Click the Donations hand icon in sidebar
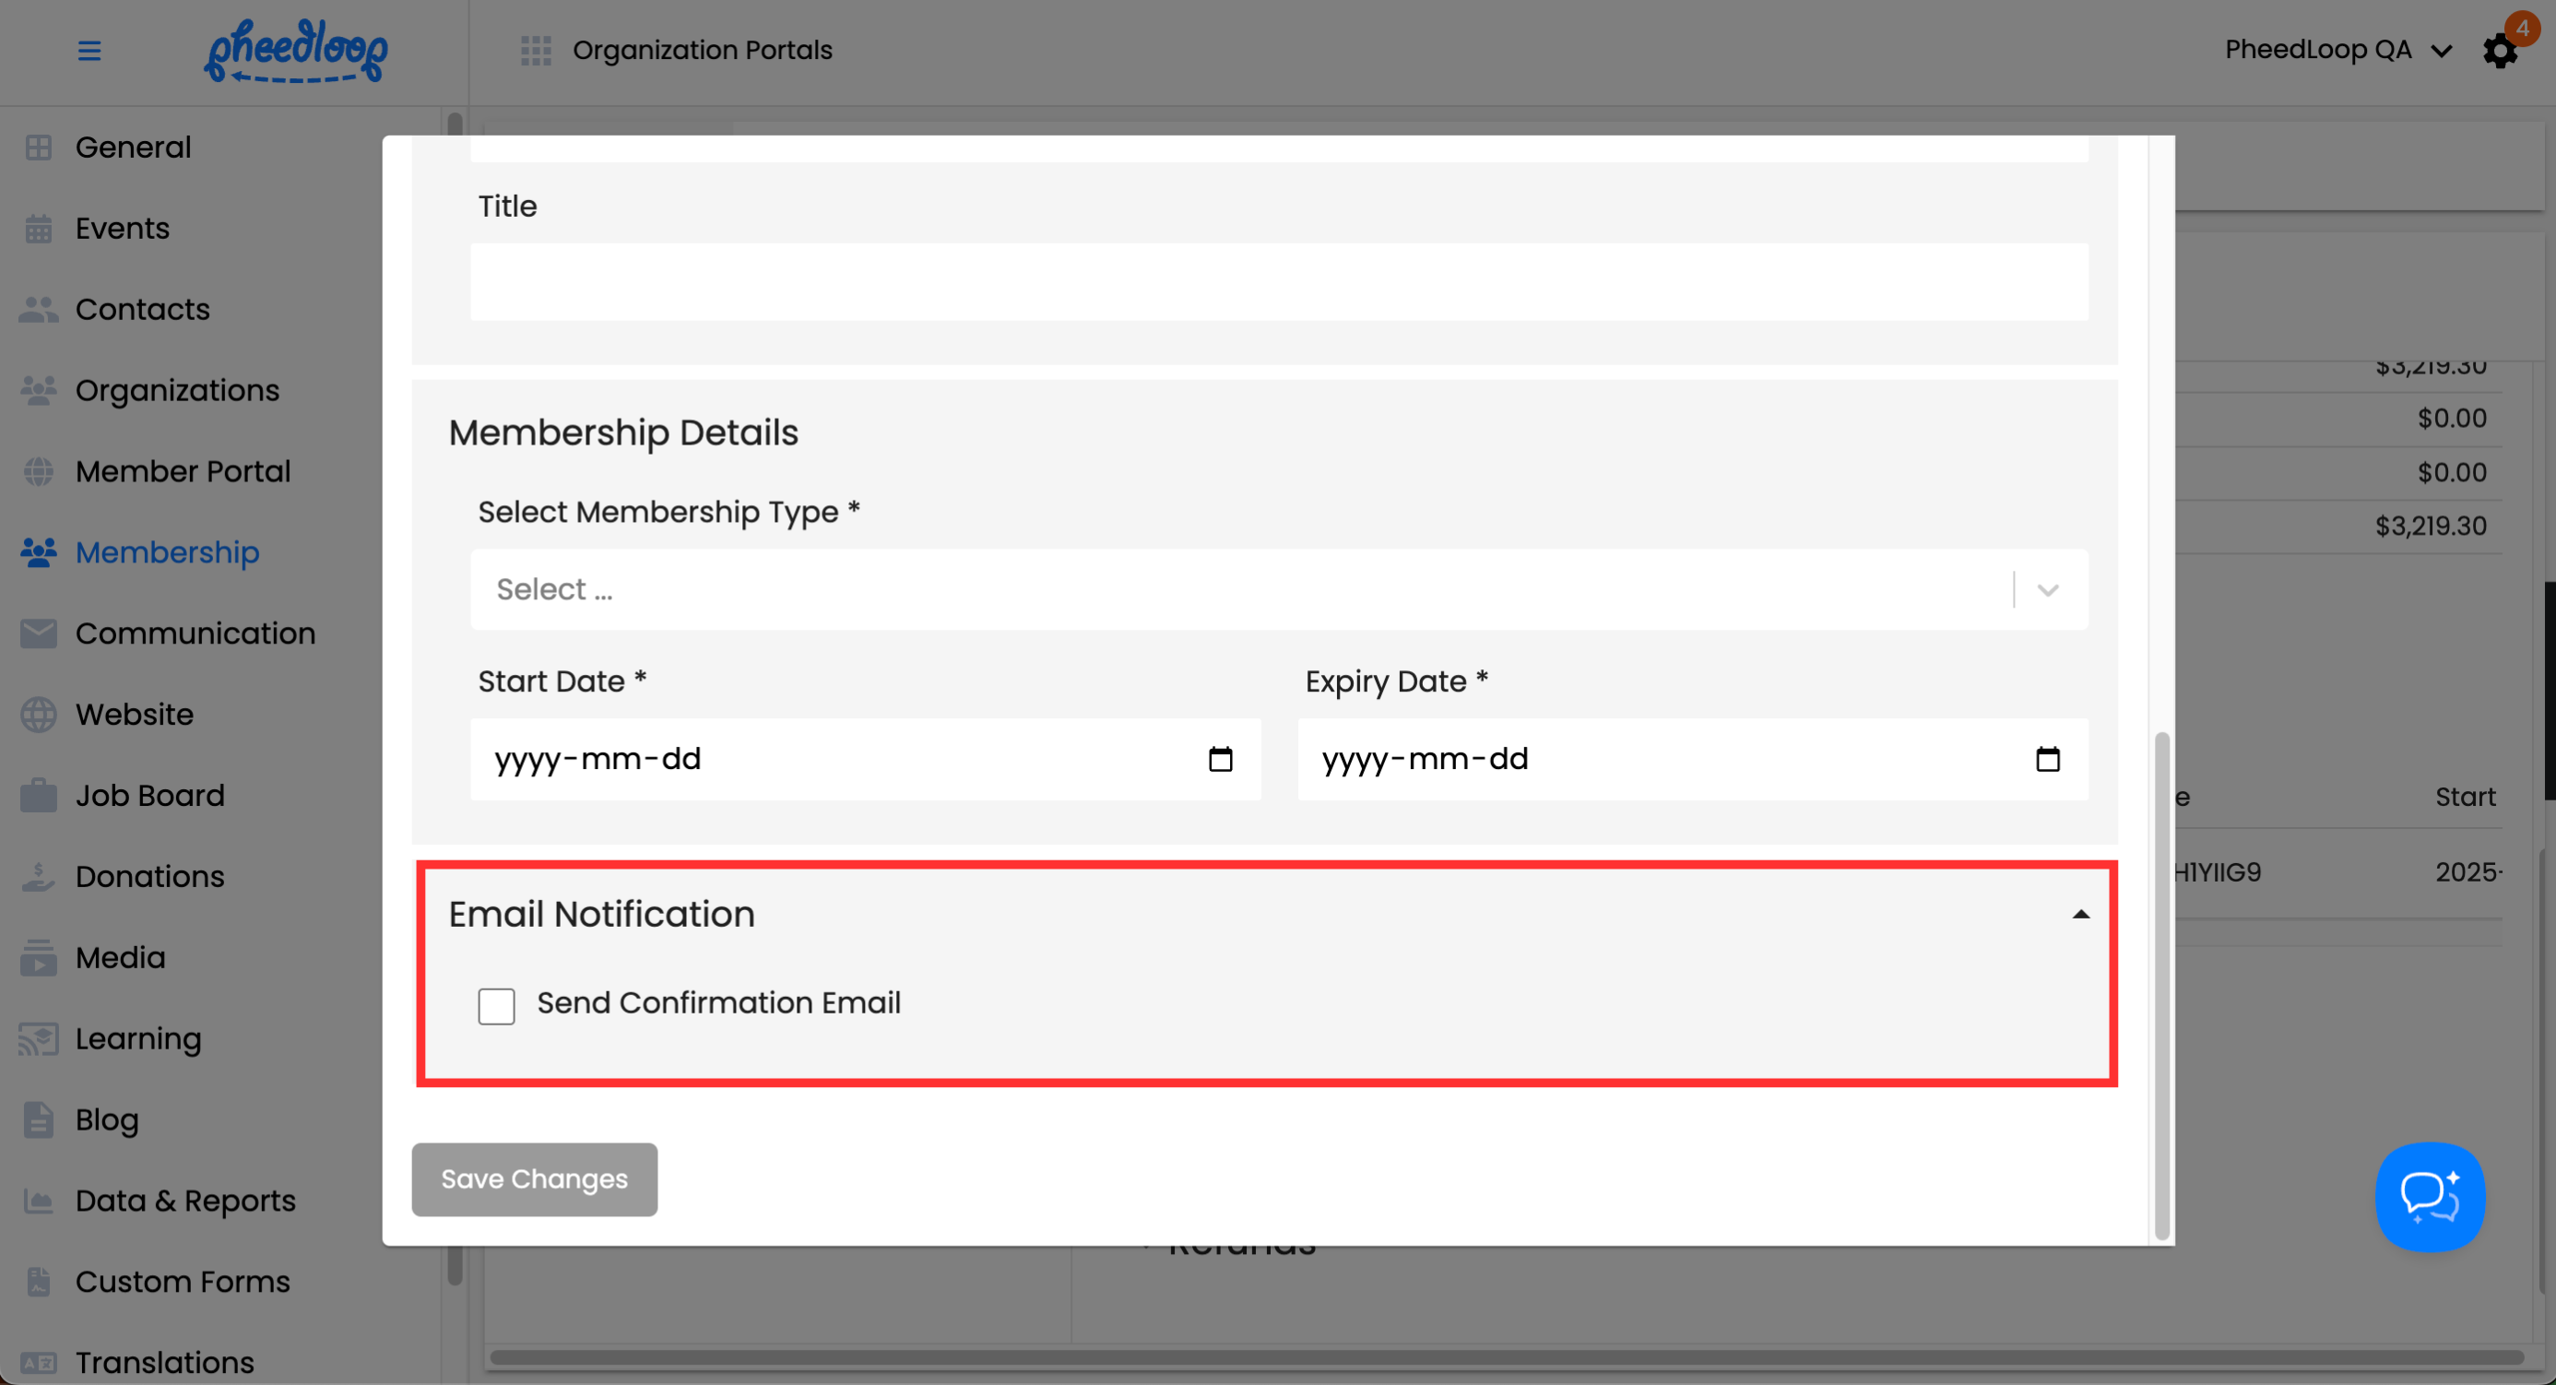This screenshot has height=1385, width=2556. (x=39, y=877)
